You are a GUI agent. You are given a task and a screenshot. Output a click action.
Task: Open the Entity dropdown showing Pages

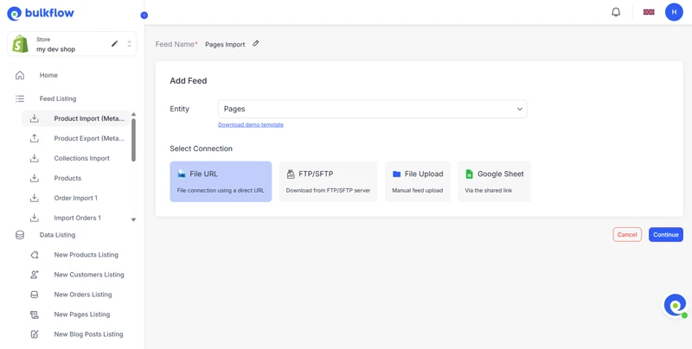click(373, 109)
